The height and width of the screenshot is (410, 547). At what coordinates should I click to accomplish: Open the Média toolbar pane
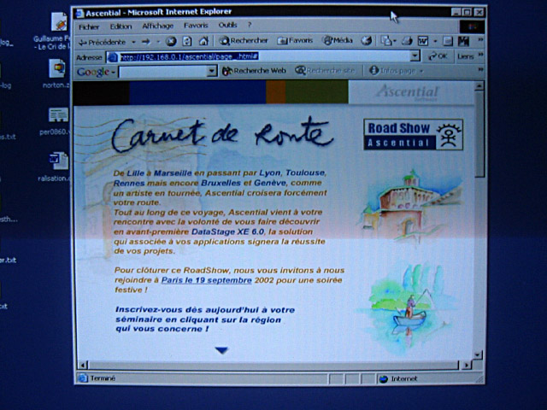[x=338, y=41]
